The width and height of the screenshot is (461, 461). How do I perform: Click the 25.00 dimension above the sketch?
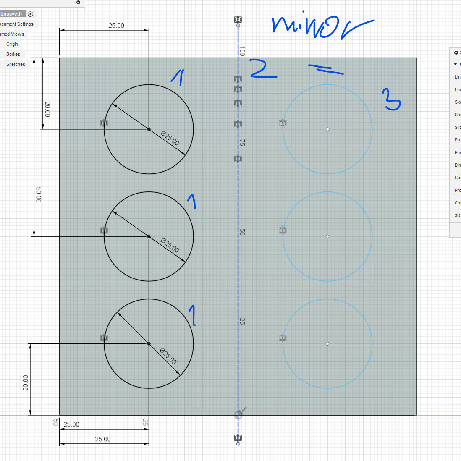(116, 26)
